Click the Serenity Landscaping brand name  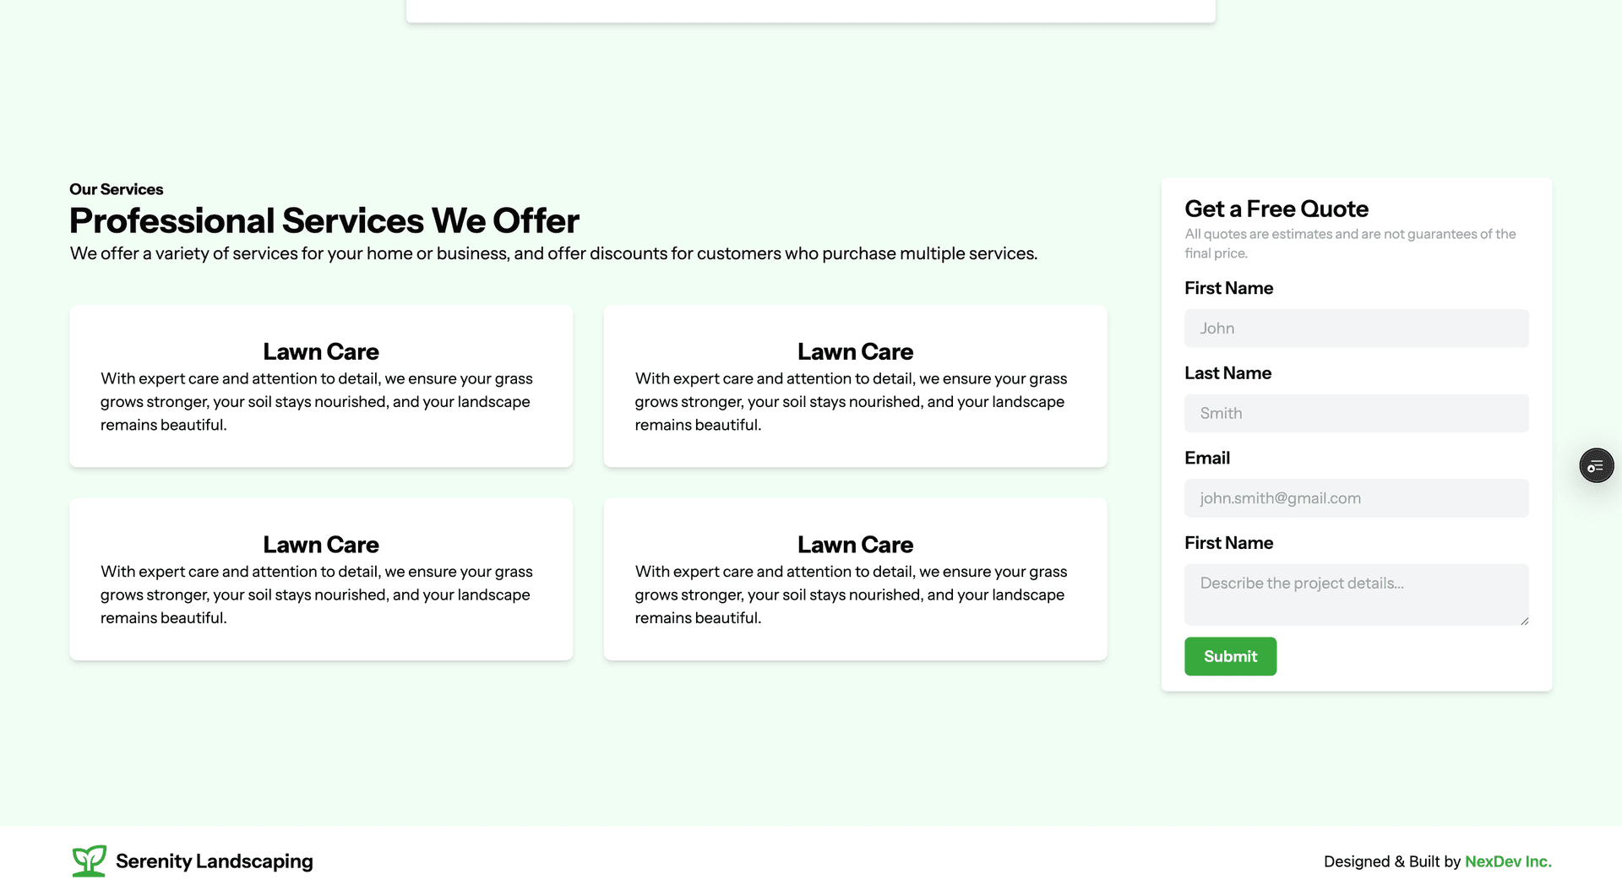214,861
